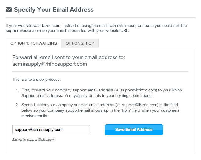Image resolution: width=201 pixels, height=160 pixels.
Task: Click the 'Example: support@abc.com' hint text
Action: (33, 140)
